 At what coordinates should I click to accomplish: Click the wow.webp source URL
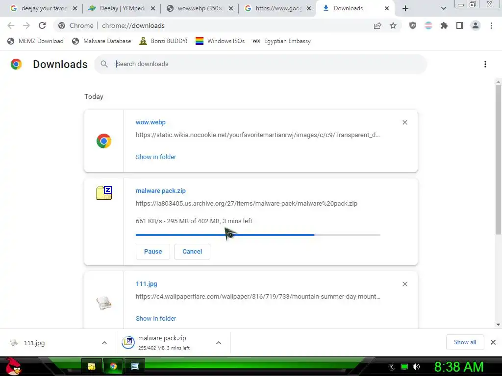tap(258, 135)
